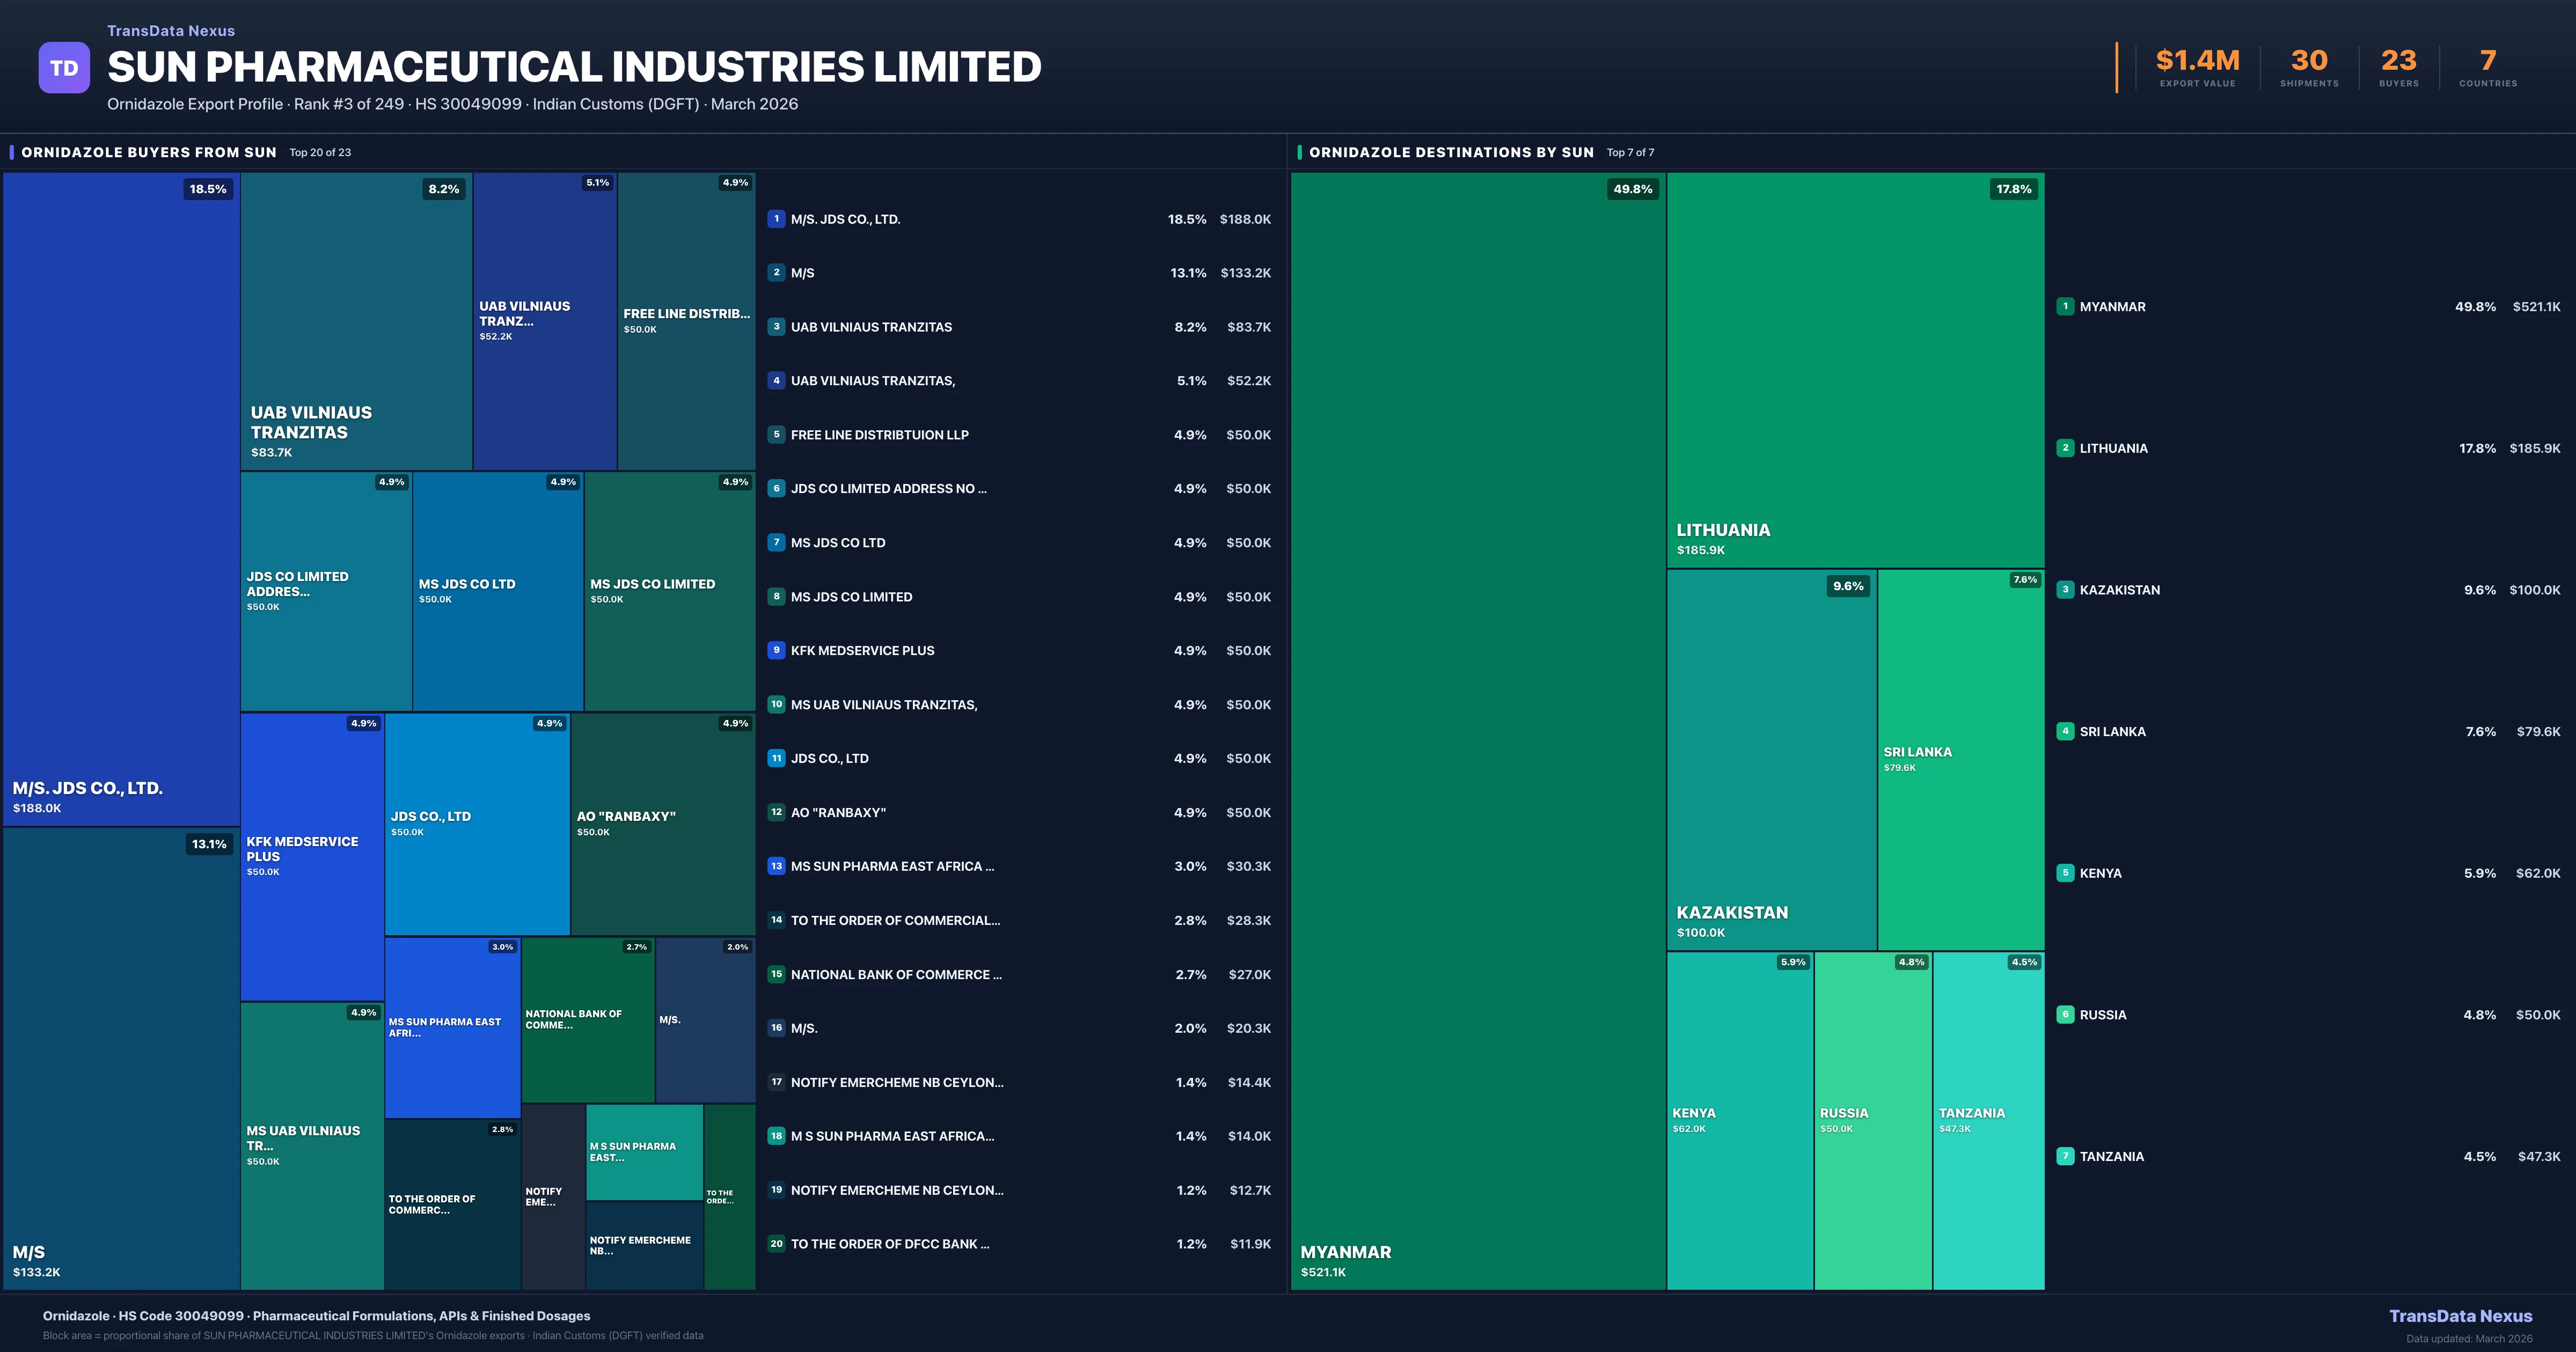Viewport: 2576px width, 1352px height.
Task: Click rank badge 4 beside SRI LANKA
Action: (x=2065, y=731)
